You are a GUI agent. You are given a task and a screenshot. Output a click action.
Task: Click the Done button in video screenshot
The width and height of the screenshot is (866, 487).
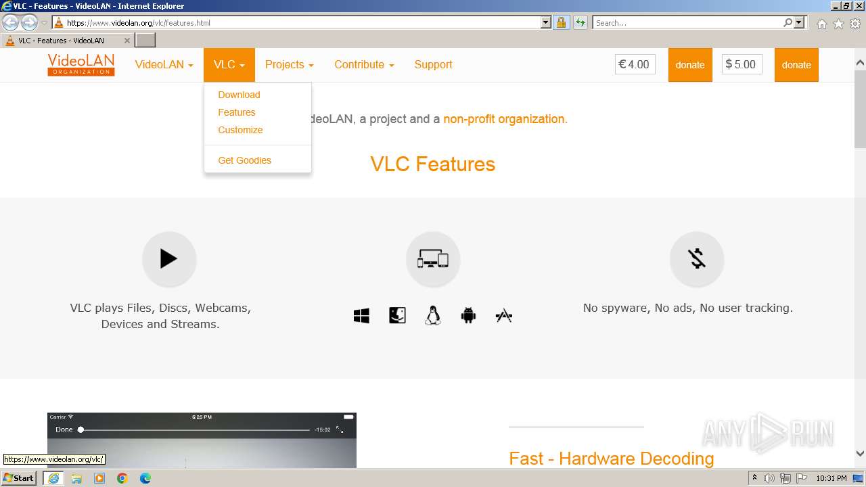[64, 430]
